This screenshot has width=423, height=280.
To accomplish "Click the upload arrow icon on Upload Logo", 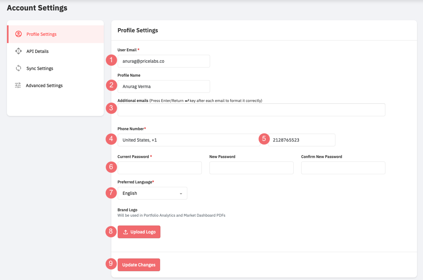I will click(x=126, y=232).
